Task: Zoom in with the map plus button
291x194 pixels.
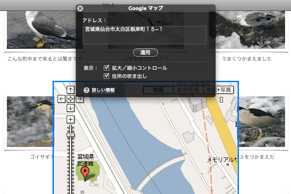Action: pos(70,119)
